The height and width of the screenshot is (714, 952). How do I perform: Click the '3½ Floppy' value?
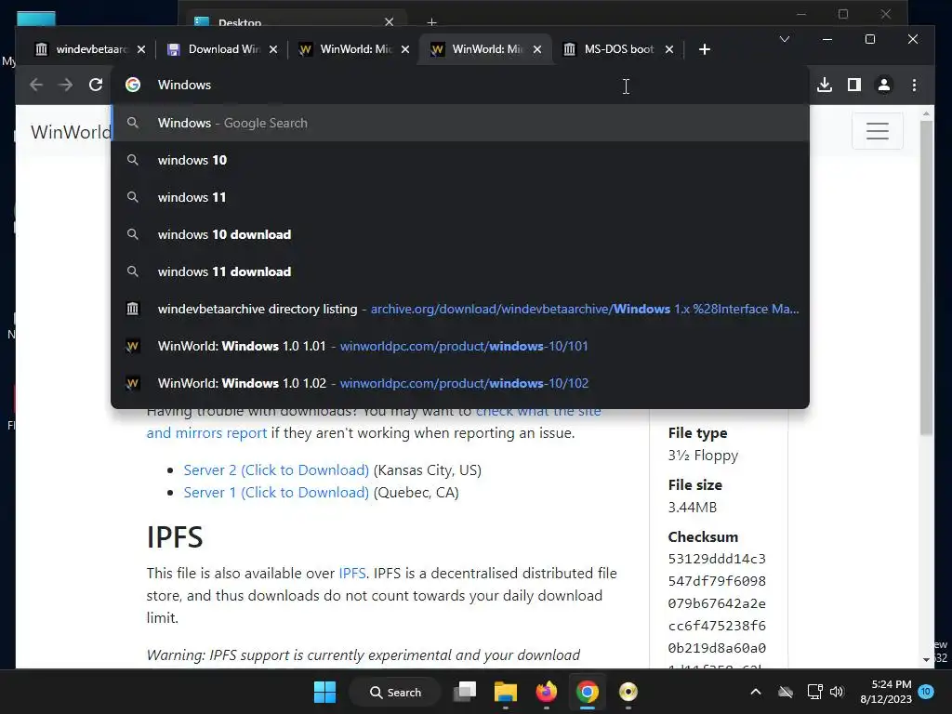[703, 456]
